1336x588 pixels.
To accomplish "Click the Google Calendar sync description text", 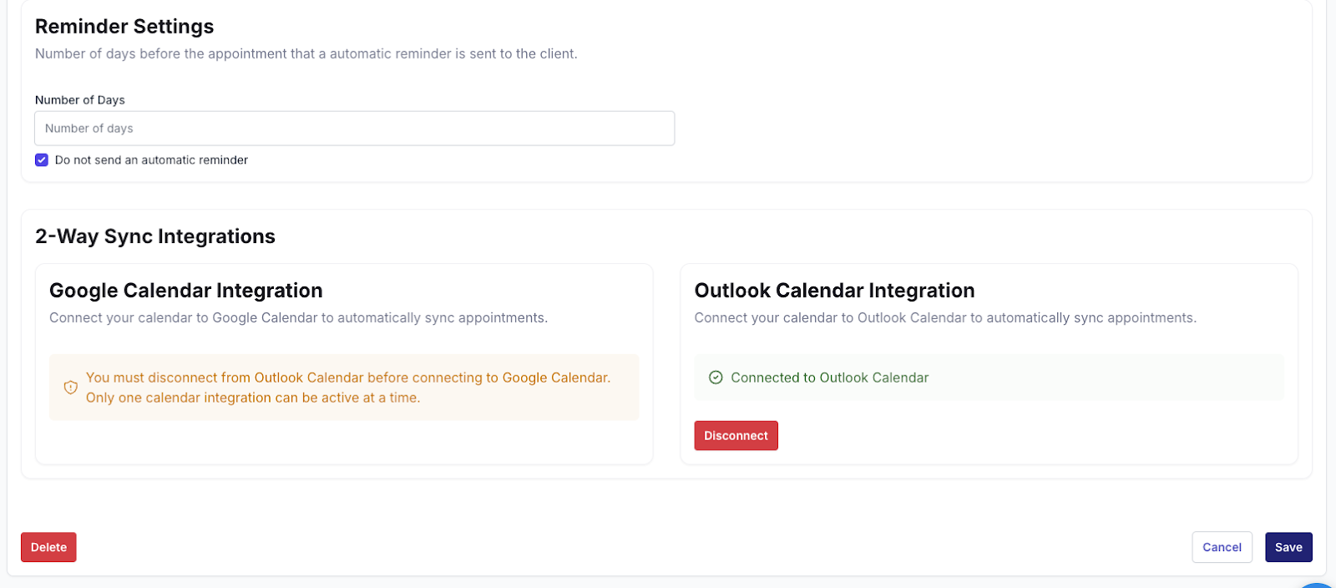I will pos(298,318).
